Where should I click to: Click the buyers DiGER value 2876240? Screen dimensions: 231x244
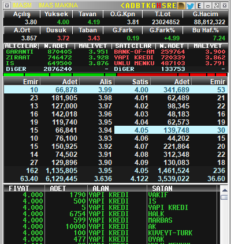click(58, 69)
